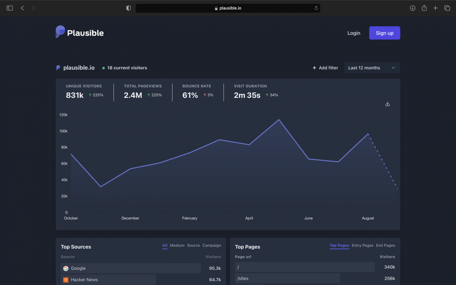
Task: Click the Add filter button
Action: (325, 68)
